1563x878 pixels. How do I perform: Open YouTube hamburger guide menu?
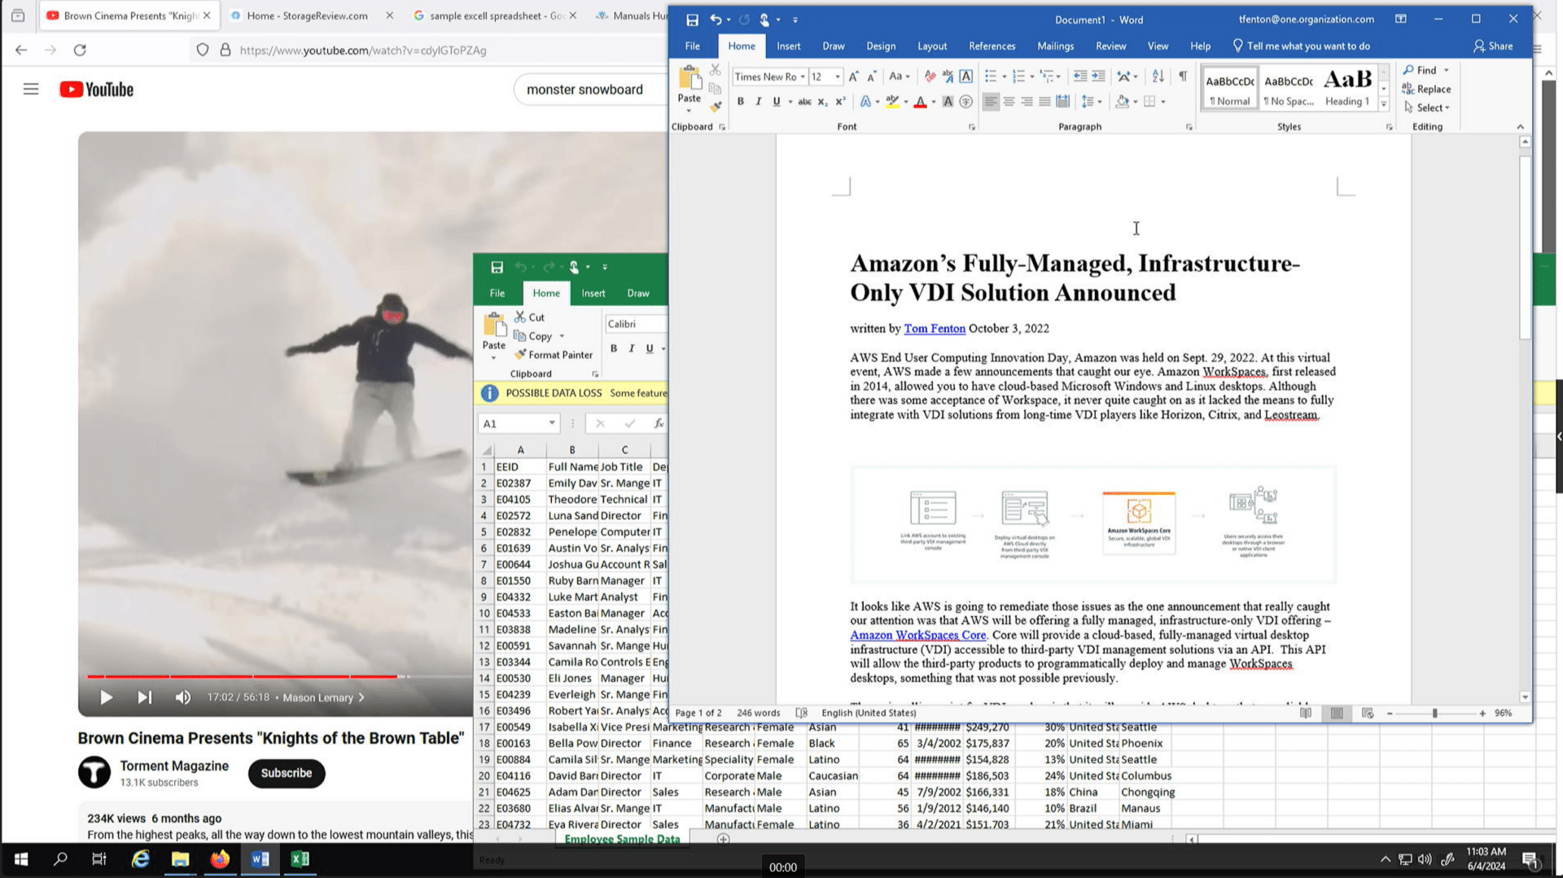[x=31, y=90]
